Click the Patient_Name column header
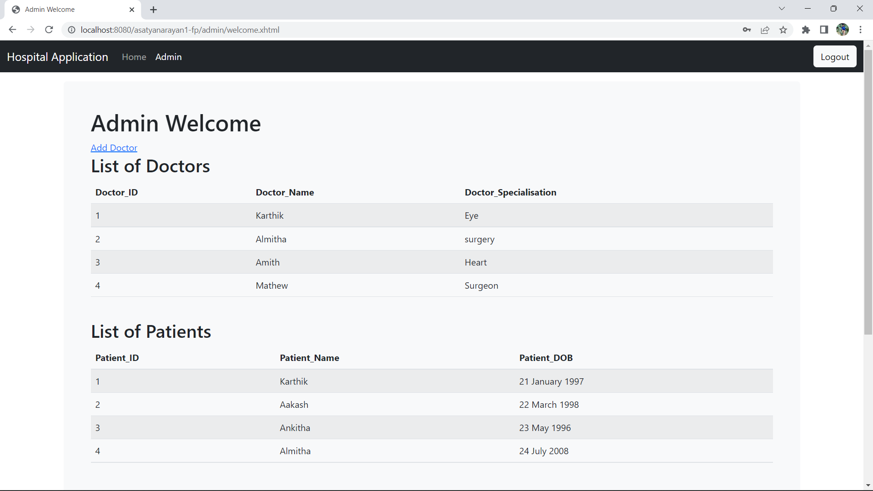 click(x=310, y=358)
